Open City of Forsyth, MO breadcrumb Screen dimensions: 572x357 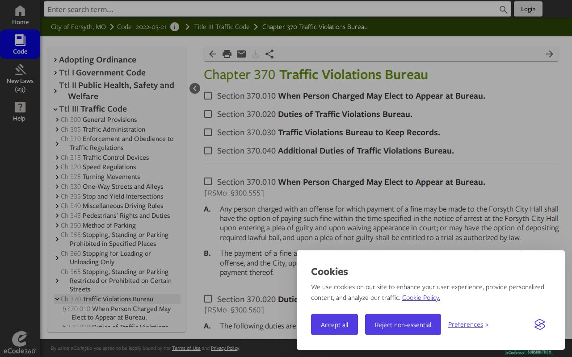(x=78, y=27)
